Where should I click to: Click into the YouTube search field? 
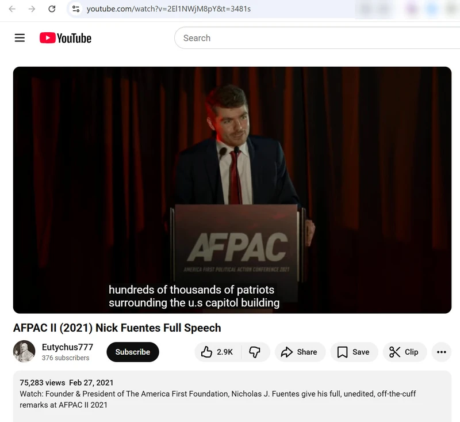pyautogui.click(x=316, y=38)
